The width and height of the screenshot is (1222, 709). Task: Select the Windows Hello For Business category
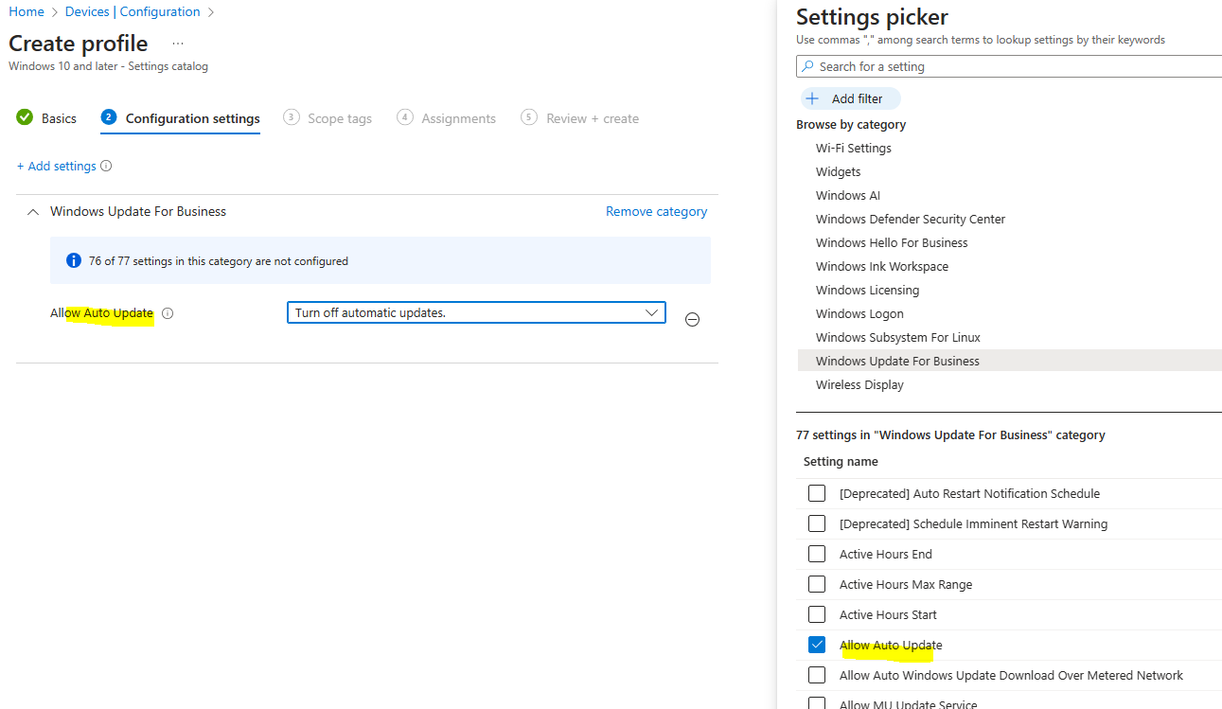[892, 242]
